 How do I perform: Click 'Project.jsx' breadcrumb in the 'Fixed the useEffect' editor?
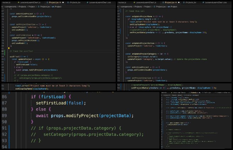pyautogui.click(x=44, y=7)
